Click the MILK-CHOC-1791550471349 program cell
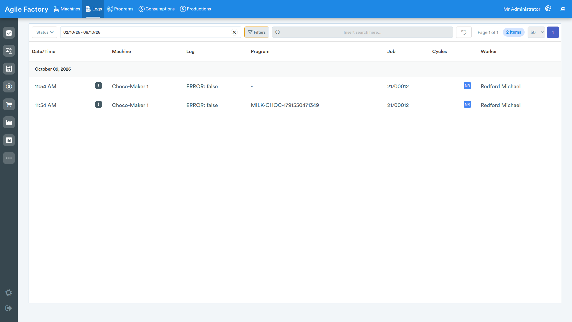 [x=285, y=105]
